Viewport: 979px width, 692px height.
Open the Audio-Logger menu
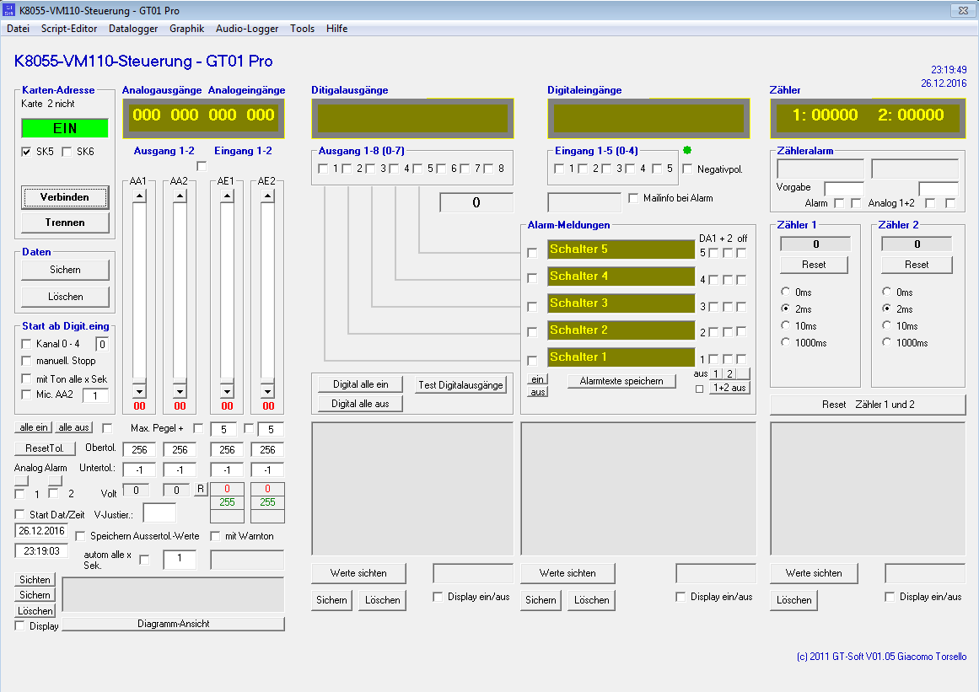click(247, 29)
